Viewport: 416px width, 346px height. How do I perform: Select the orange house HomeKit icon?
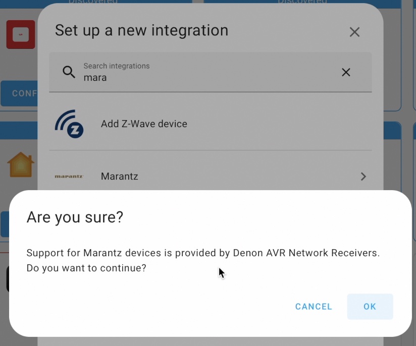point(21,164)
